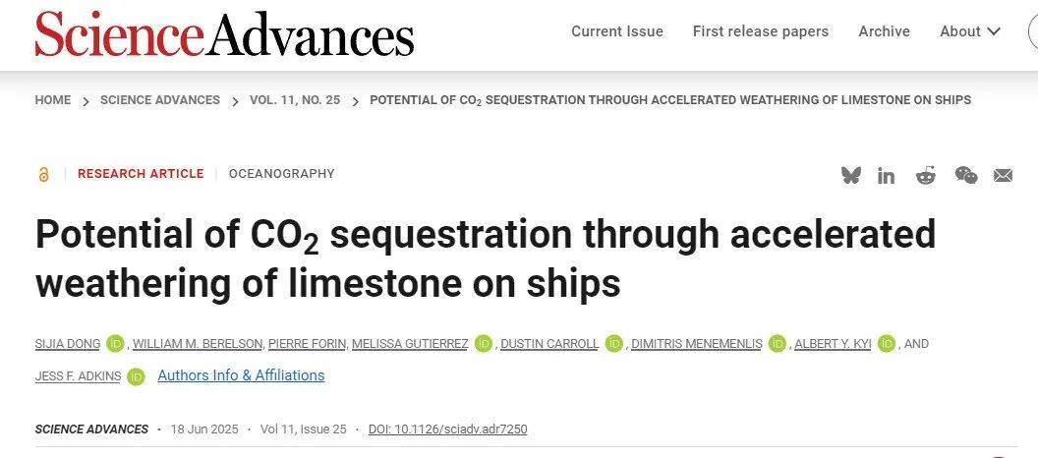Open Jess F. Adkins' ORCID iD icon
The height and width of the screenshot is (458, 1038).
(136, 376)
